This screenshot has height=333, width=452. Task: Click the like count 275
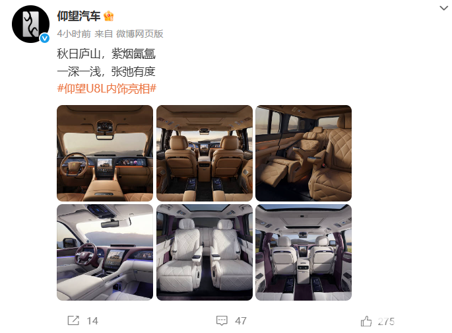pos(386,322)
